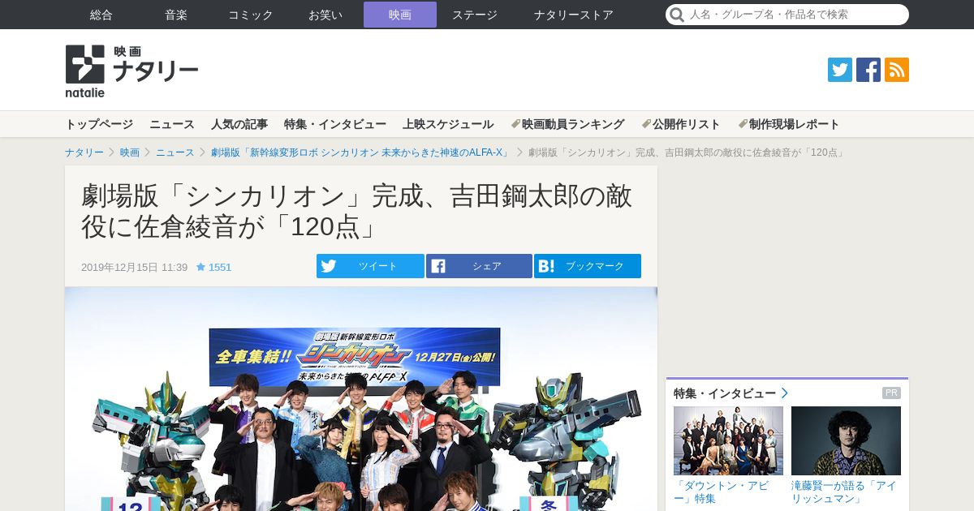Select the 映画 tab
974x511 pixels.
(x=400, y=15)
